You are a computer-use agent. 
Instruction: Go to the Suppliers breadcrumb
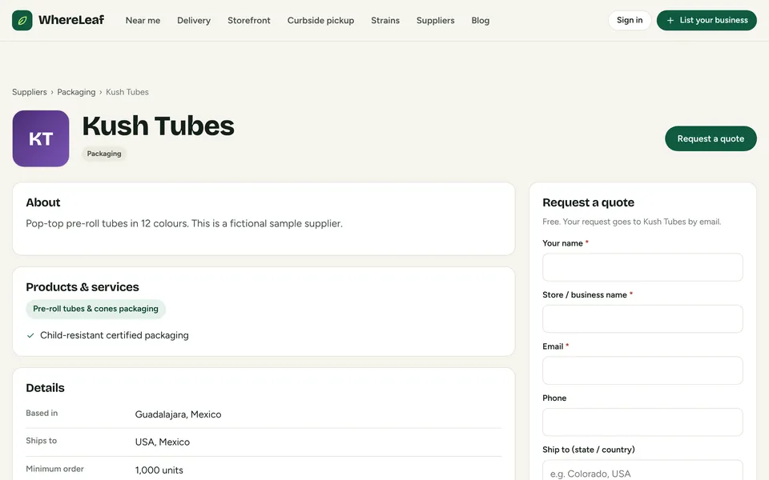[x=30, y=92]
